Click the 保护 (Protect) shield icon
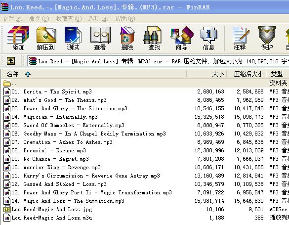The height and width of the screenshot is (225, 289). click(x=267, y=38)
